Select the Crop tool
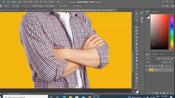This screenshot has width=175, height=98. (x=136, y=27)
